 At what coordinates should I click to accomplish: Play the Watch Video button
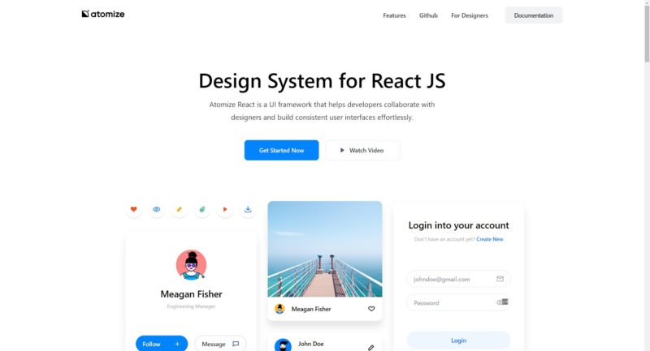[362, 150]
